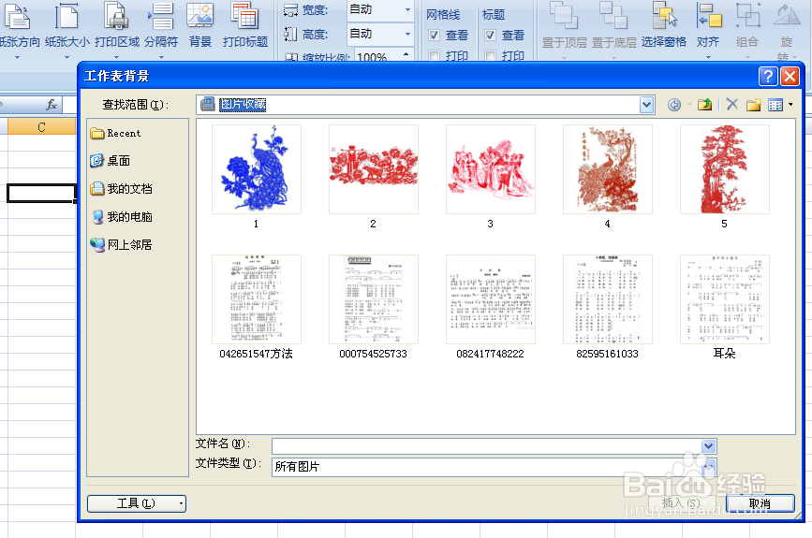Select the peacock and tree thumbnail 4

(x=608, y=169)
